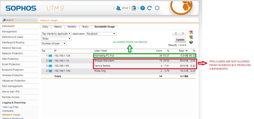Click the computer icon for 192.168.1.128
Image resolution: width=254 pixels, height=119 pixels.
pyautogui.click(x=50, y=56)
